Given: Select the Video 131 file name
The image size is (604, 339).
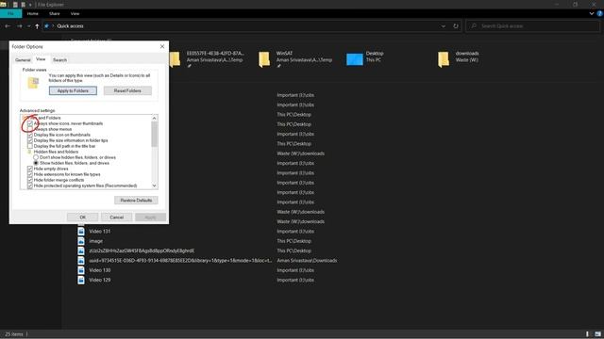Looking at the screenshot, I should tap(100, 232).
